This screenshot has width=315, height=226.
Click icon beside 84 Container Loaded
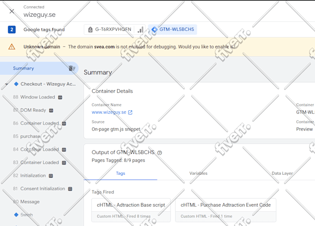64,150
